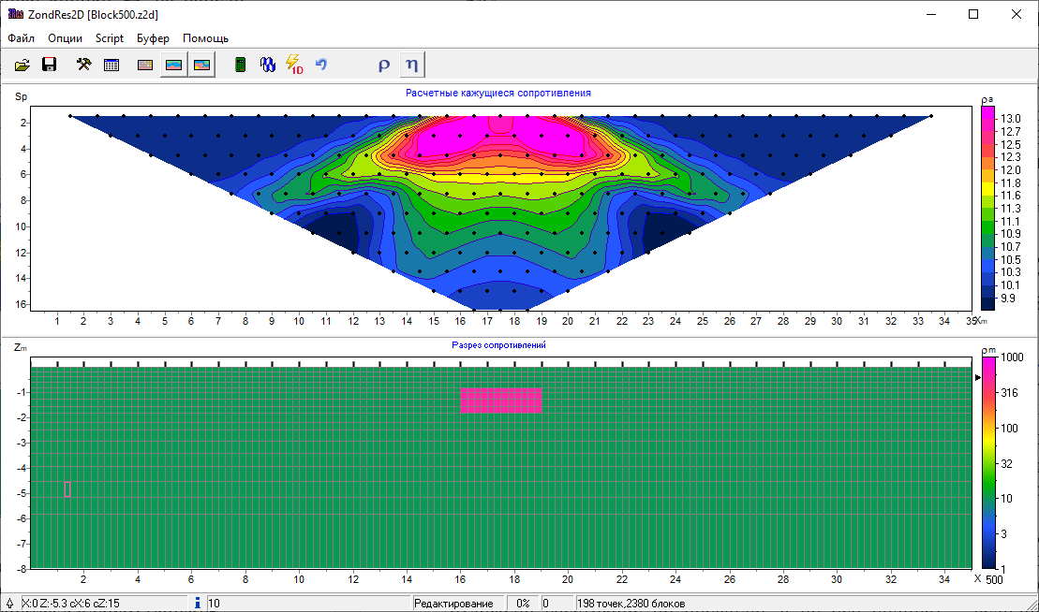Click the pink high-resistivity block in the model
1039x612 pixels.
coord(501,401)
